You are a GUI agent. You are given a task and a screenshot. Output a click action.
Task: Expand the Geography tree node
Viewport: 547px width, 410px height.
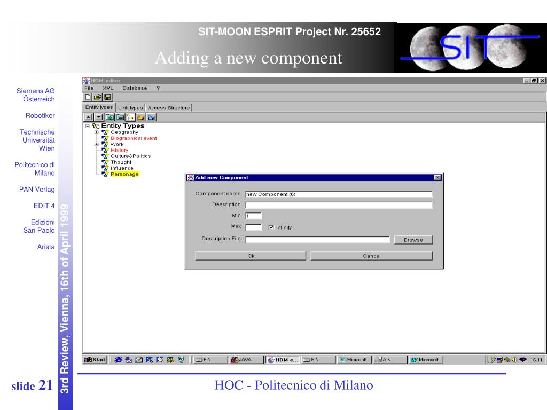[x=97, y=132]
